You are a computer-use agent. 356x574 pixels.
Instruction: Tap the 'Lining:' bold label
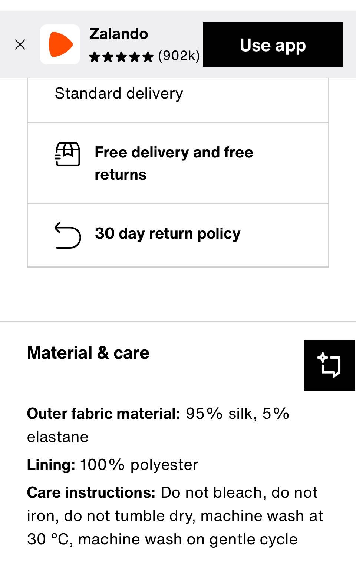point(51,465)
